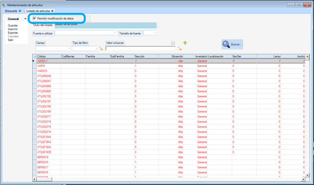Viewport: 314px width, 185px height.
Task: Click the green plus add-filter icon
Action: click(x=185, y=42)
